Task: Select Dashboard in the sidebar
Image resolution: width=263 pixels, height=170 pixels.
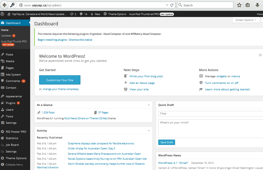Action: coord(15,23)
